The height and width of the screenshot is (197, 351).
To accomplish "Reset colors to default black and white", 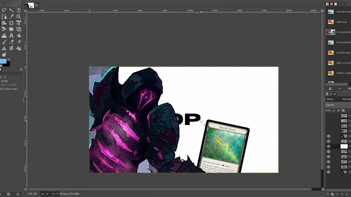I will pos(1,66).
